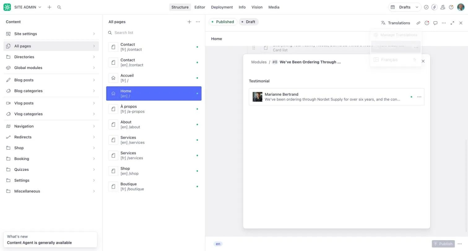Close the Modules dialog
This screenshot has height=251, width=468.
tap(423, 61)
